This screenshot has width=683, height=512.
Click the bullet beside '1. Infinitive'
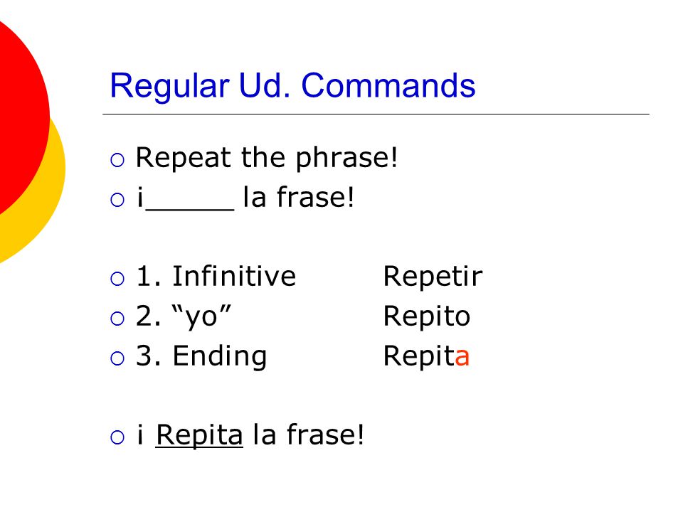(x=117, y=279)
